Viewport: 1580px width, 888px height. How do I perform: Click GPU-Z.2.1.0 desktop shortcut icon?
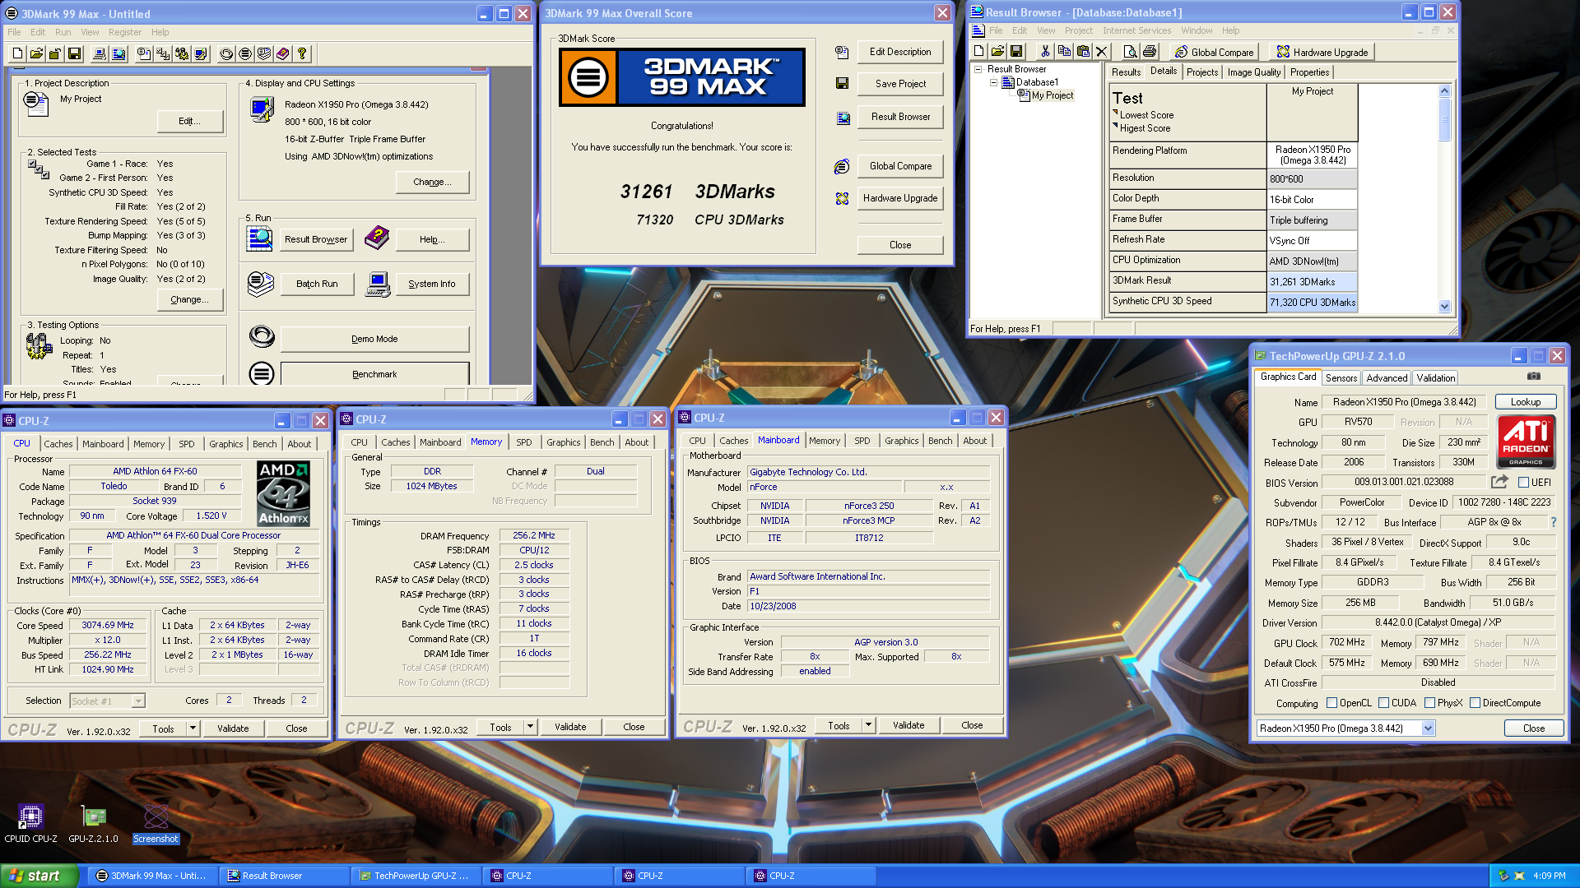click(94, 816)
